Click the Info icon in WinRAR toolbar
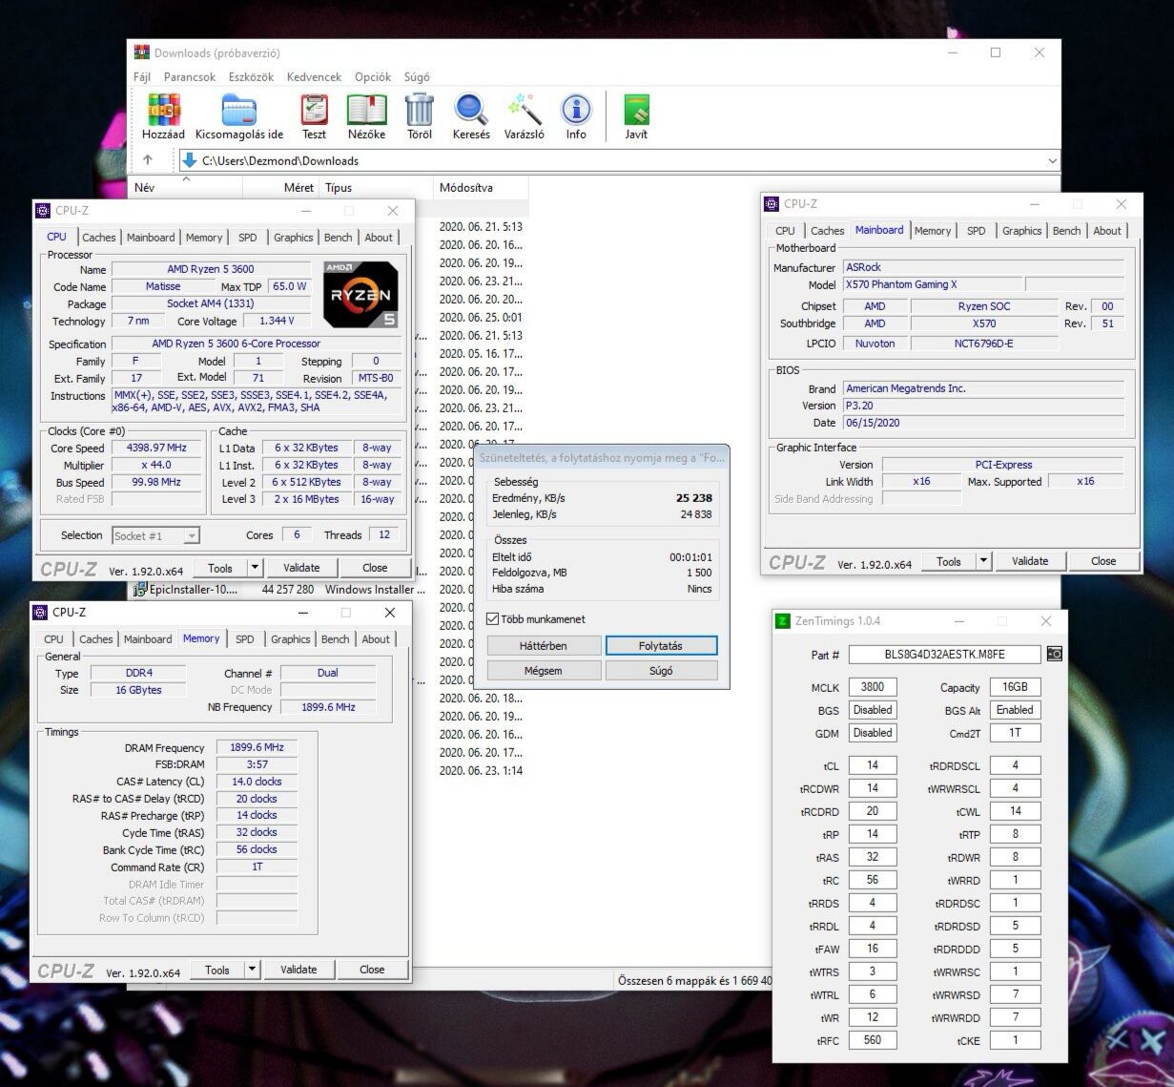 (576, 111)
